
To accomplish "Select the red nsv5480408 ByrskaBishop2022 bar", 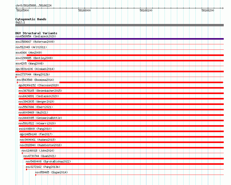I will point(125,164).
